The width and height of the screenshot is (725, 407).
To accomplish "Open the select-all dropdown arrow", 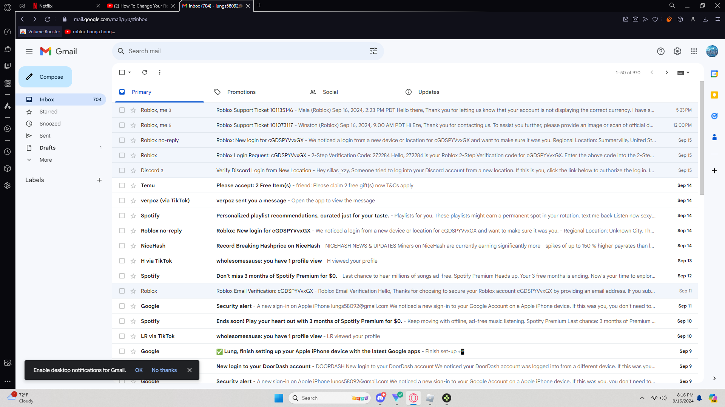I will coord(130,72).
